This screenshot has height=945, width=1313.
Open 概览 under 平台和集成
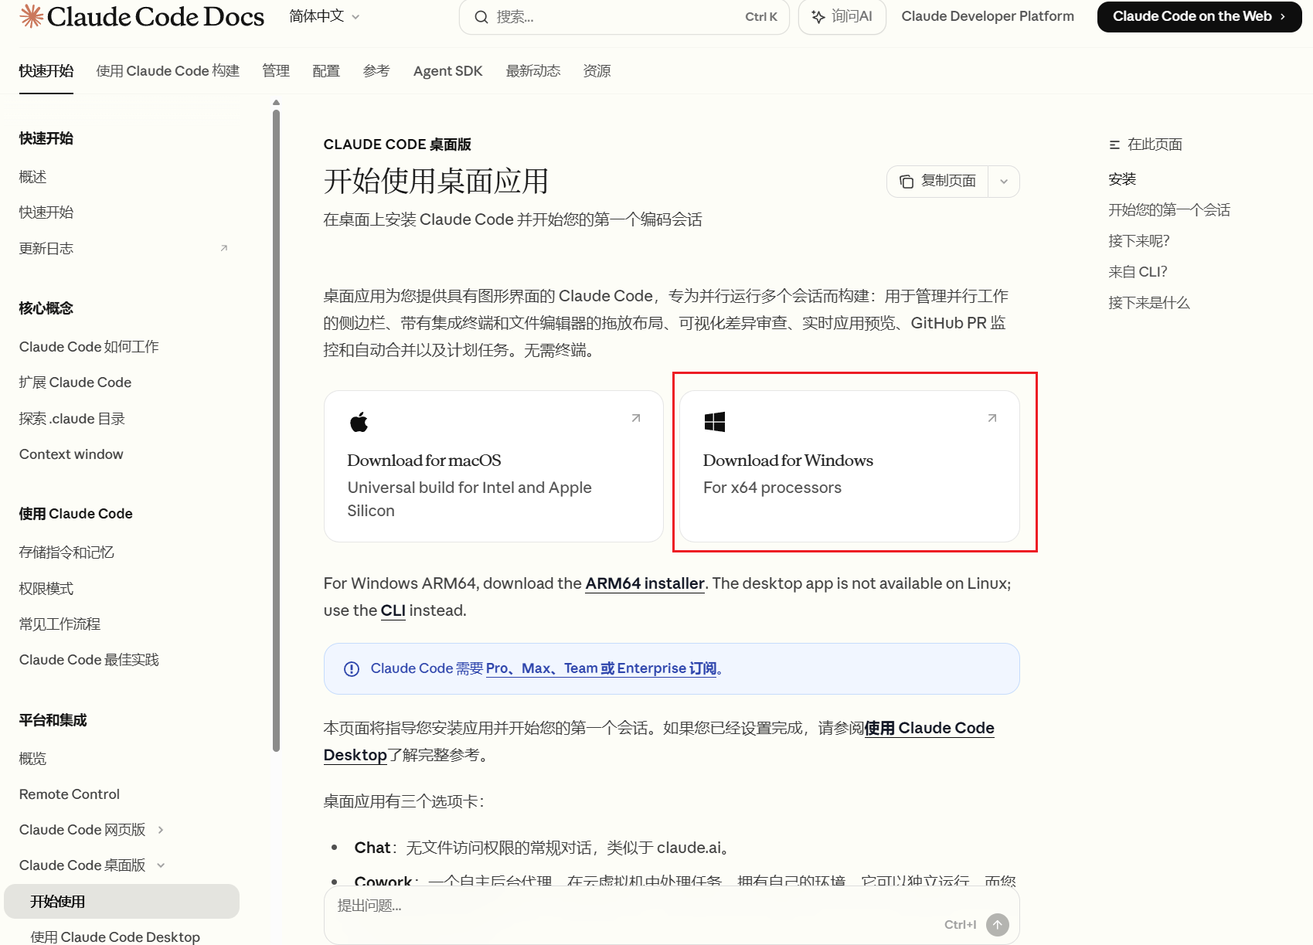click(x=32, y=759)
